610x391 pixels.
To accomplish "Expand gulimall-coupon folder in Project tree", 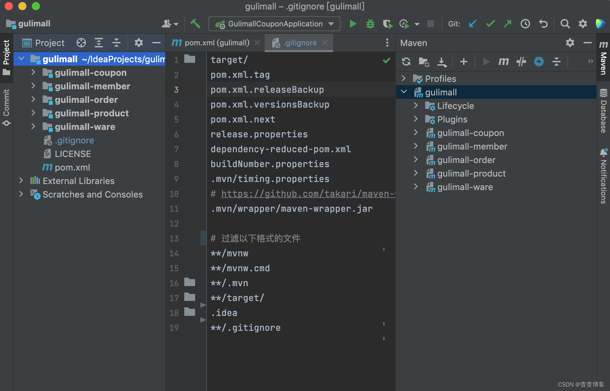I will pos(33,72).
